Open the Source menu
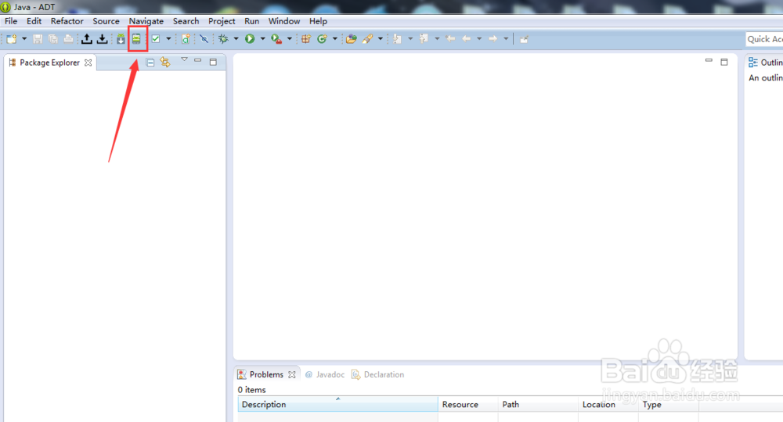Screen dimensions: 783x422 (106, 21)
